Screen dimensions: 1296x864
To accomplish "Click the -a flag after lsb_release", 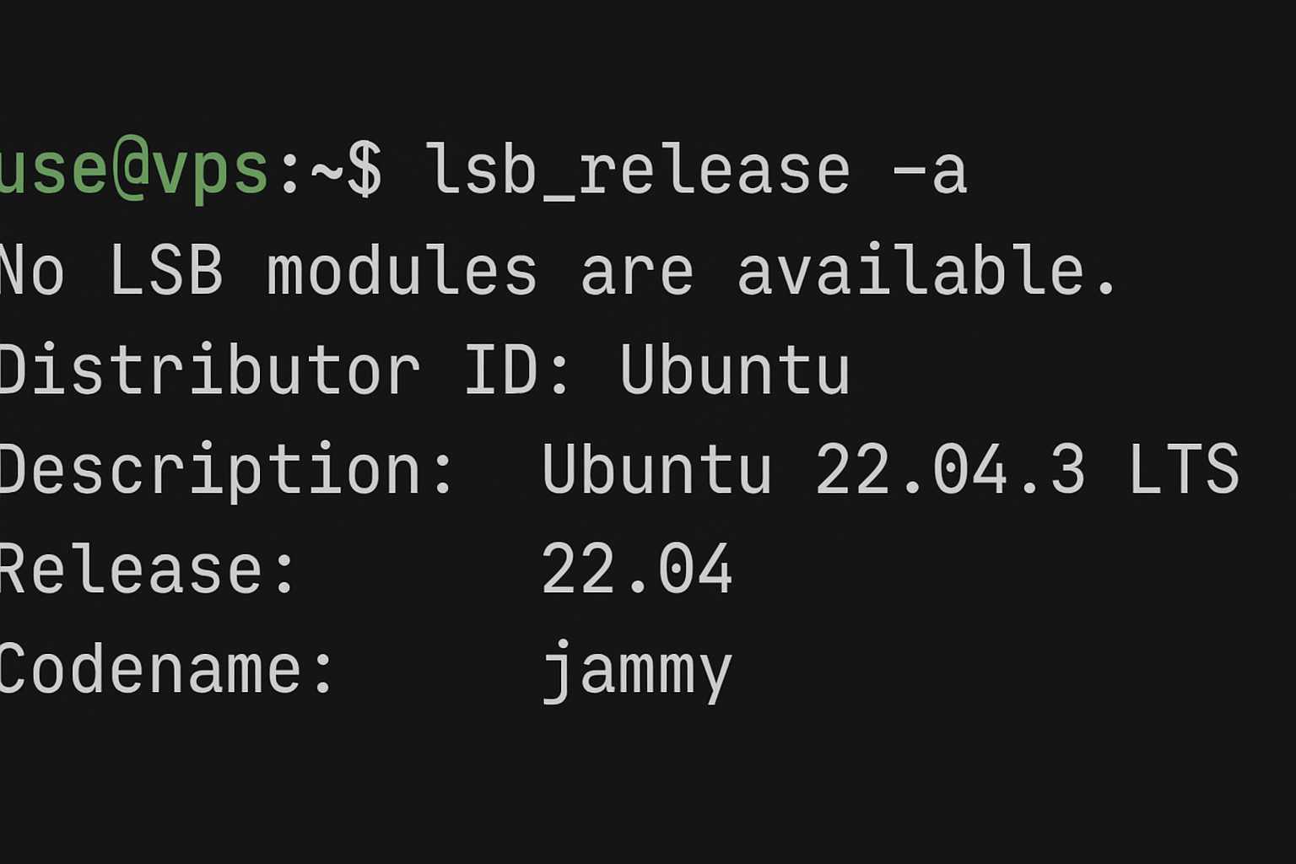I will [x=929, y=170].
